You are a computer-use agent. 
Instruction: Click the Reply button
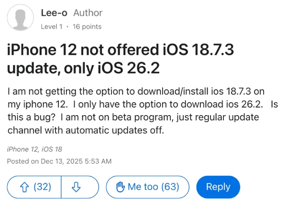(218, 186)
